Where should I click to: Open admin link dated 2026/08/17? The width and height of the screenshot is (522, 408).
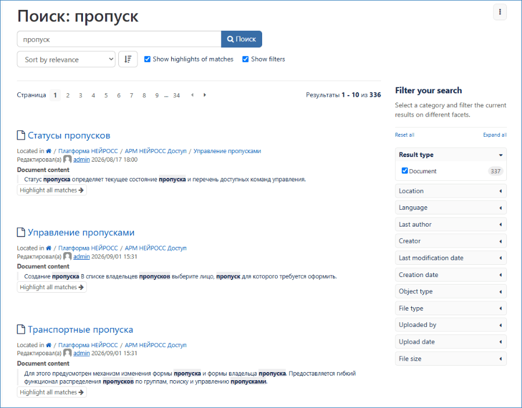pyautogui.click(x=82, y=159)
